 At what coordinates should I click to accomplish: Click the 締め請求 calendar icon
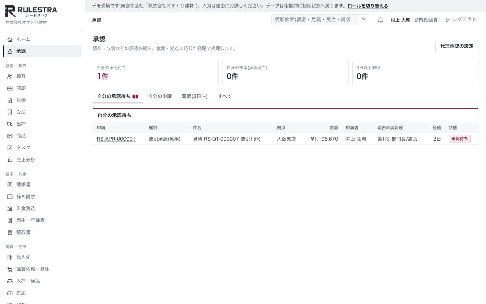10,197
